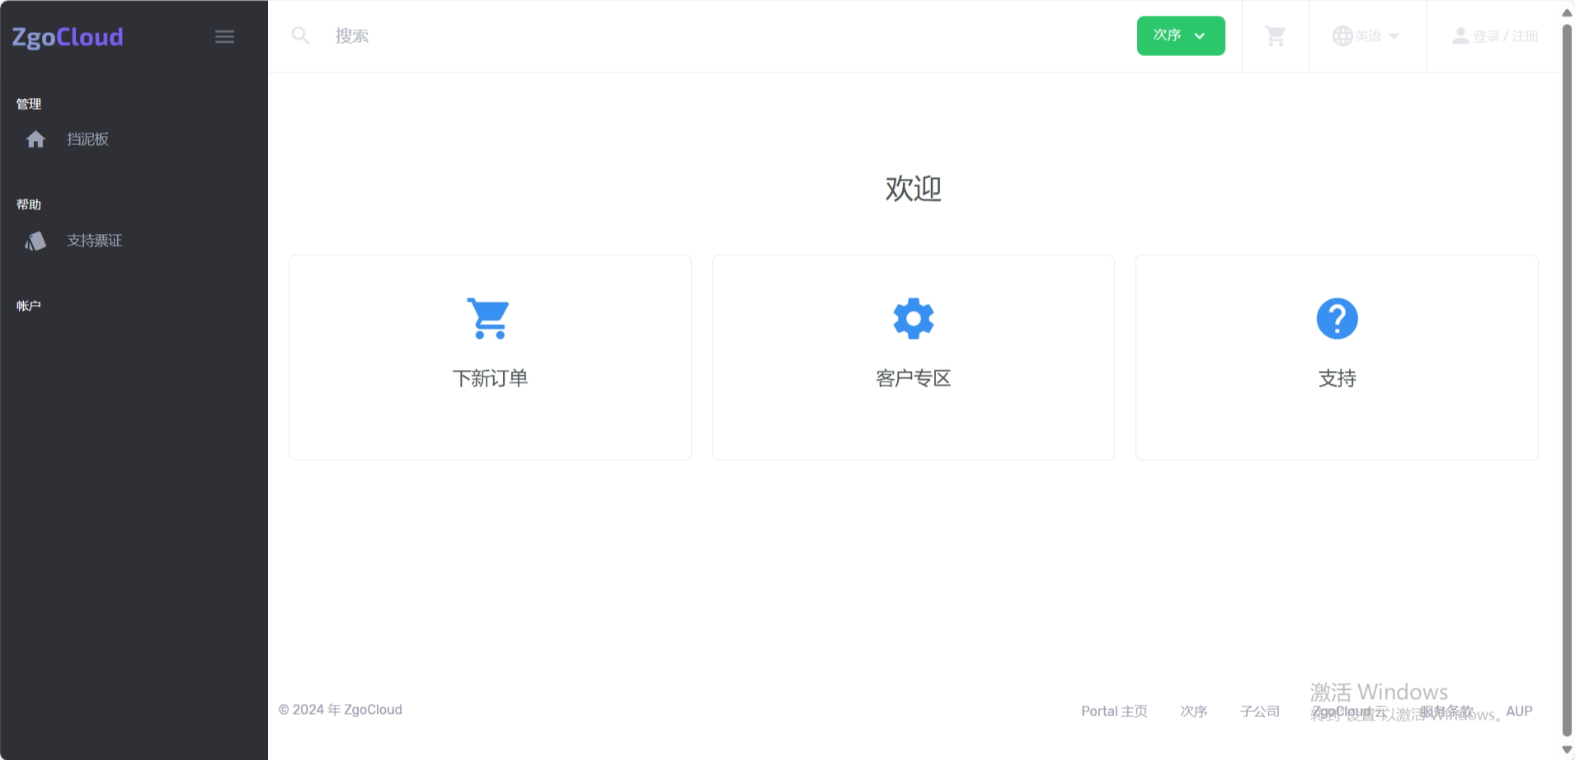Image resolution: width=1575 pixels, height=760 pixels.
Task: Open the green 次序 dropdown
Action: pyautogui.click(x=1180, y=35)
